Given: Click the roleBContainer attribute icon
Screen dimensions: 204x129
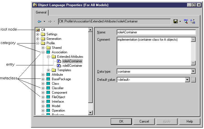Looking at the screenshot, I should 59,66.
